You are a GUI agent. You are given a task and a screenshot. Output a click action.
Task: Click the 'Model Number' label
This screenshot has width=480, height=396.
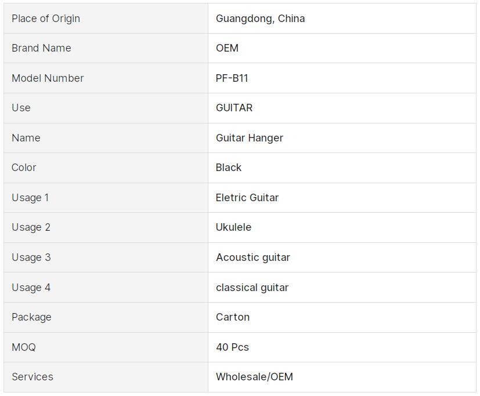point(48,78)
